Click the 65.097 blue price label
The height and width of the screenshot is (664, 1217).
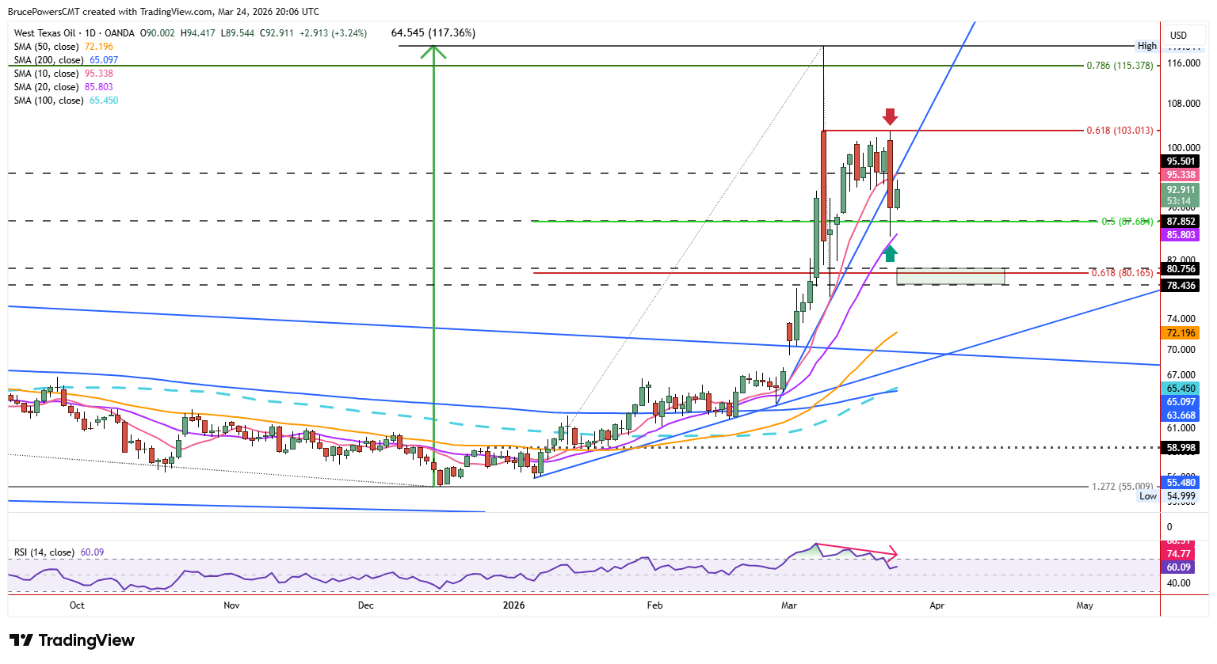(1181, 402)
